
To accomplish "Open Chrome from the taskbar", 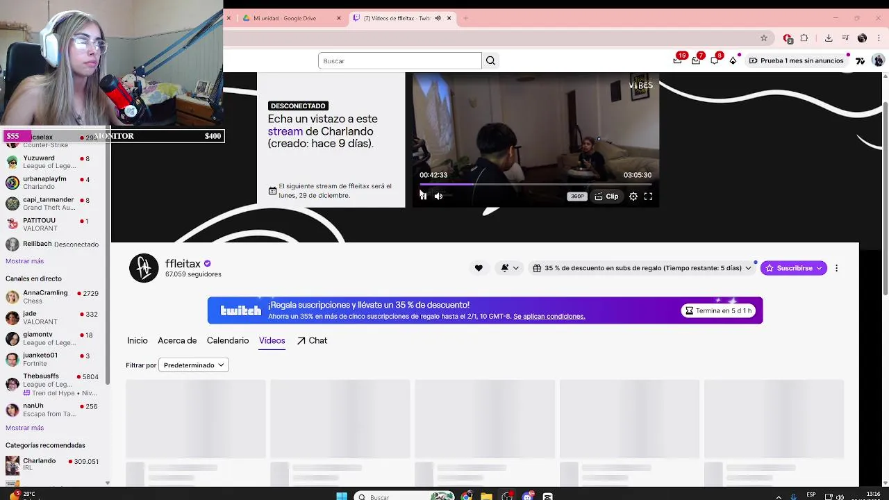I will [466, 496].
